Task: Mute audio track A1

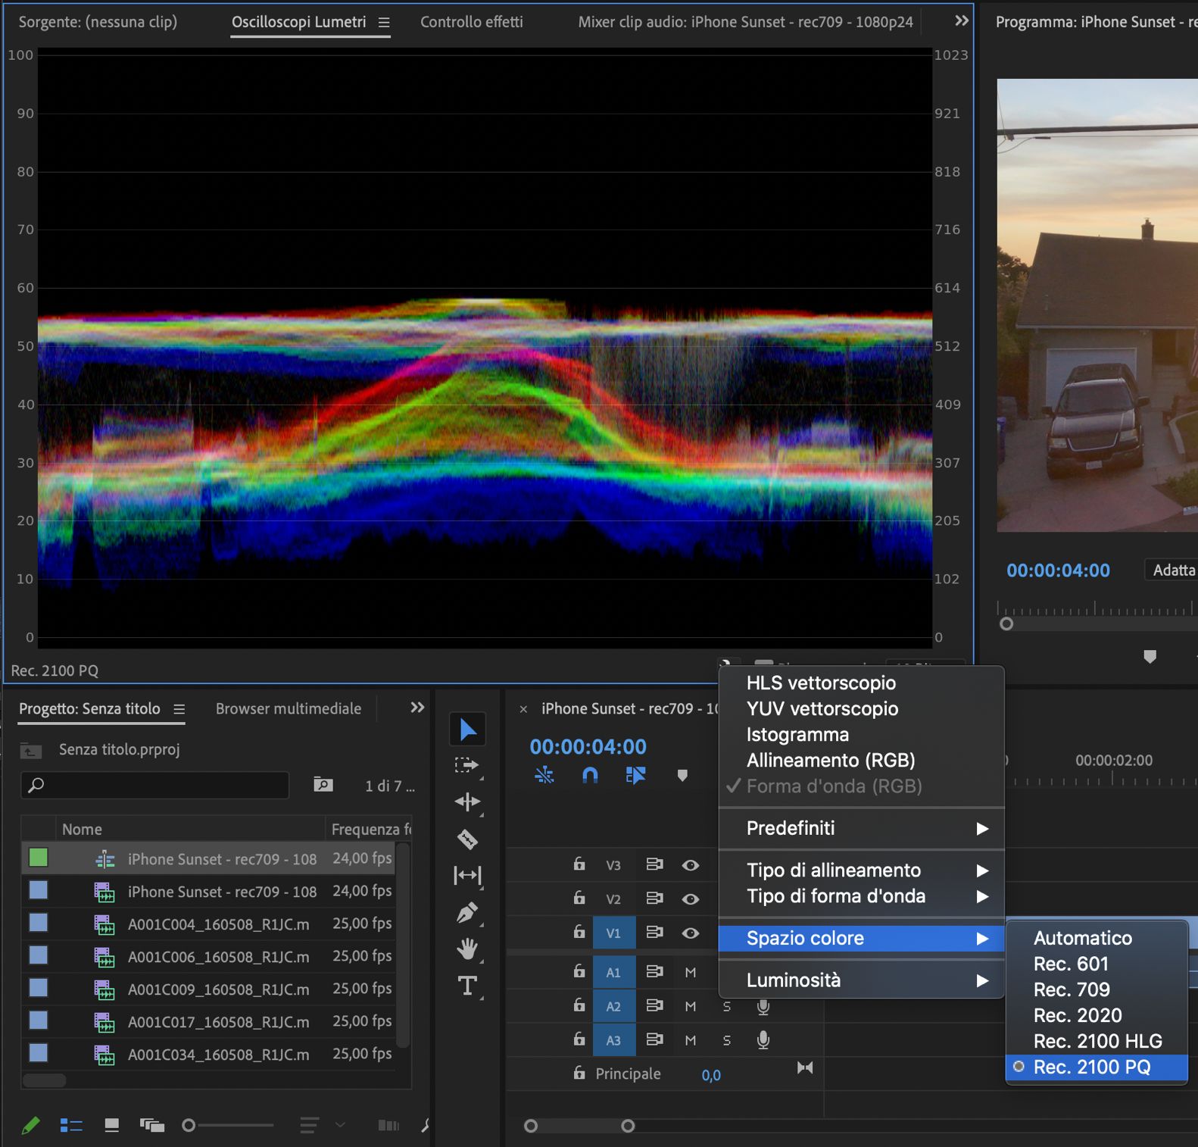Action: 690,972
